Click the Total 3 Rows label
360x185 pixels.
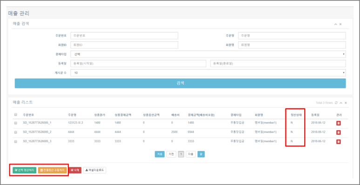324,103
